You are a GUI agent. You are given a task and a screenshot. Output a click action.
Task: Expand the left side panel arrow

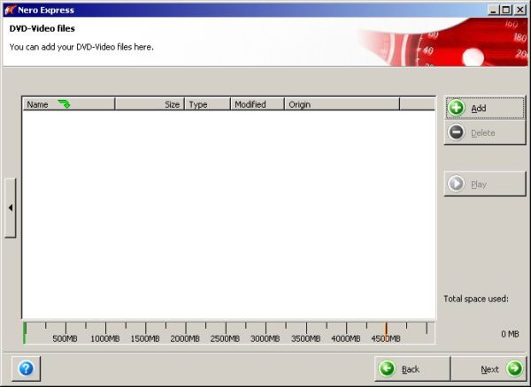11,208
